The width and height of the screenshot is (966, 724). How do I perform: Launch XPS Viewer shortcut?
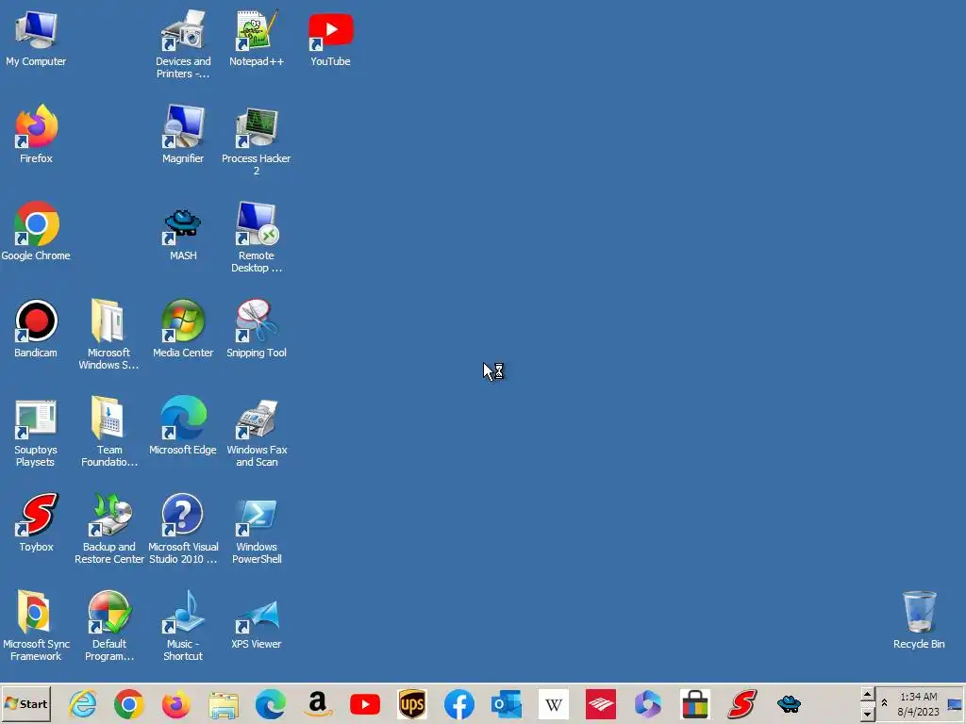pyautogui.click(x=257, y=624)
